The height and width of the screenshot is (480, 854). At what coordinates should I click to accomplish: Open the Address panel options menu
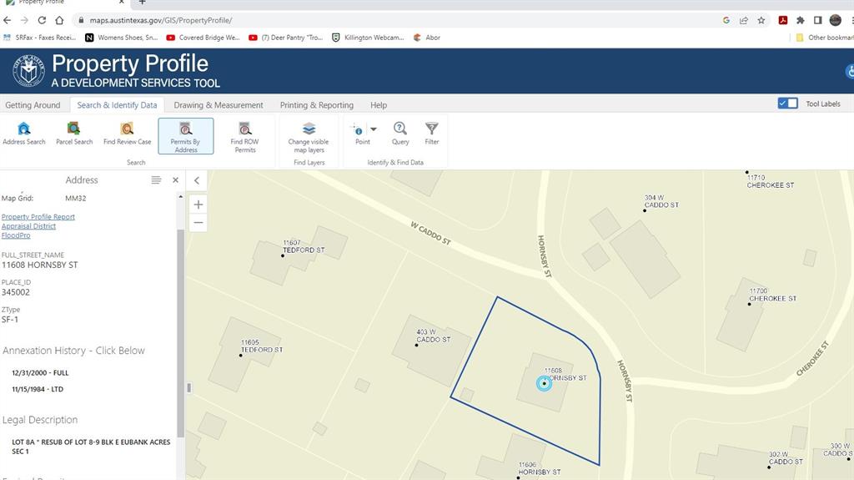156,180
